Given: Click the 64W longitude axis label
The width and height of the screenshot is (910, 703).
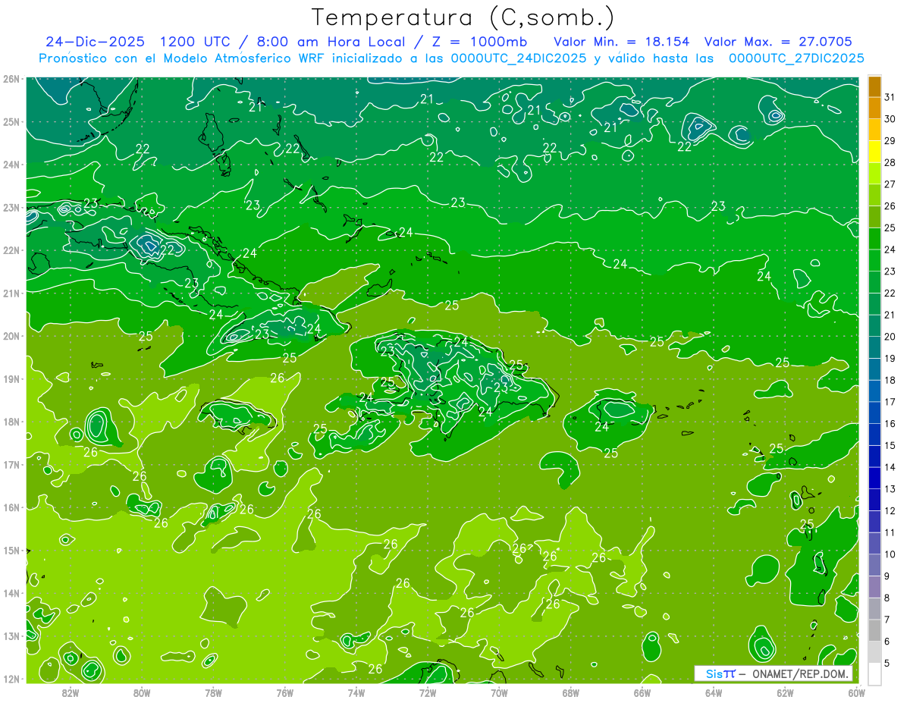Looking at the screenshot, I should (714, 692).
